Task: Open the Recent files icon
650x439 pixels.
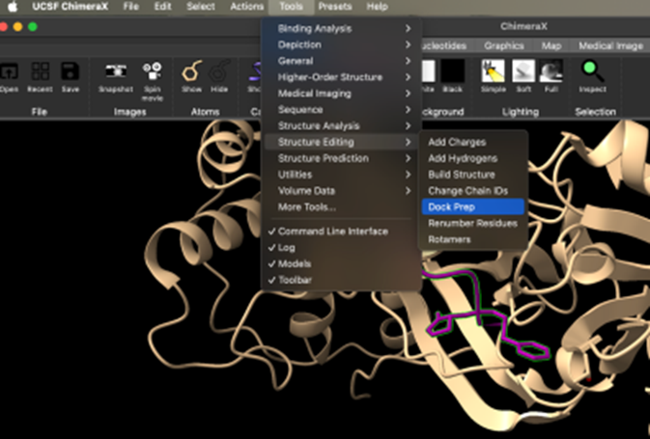Action: (x=41, y=71)
